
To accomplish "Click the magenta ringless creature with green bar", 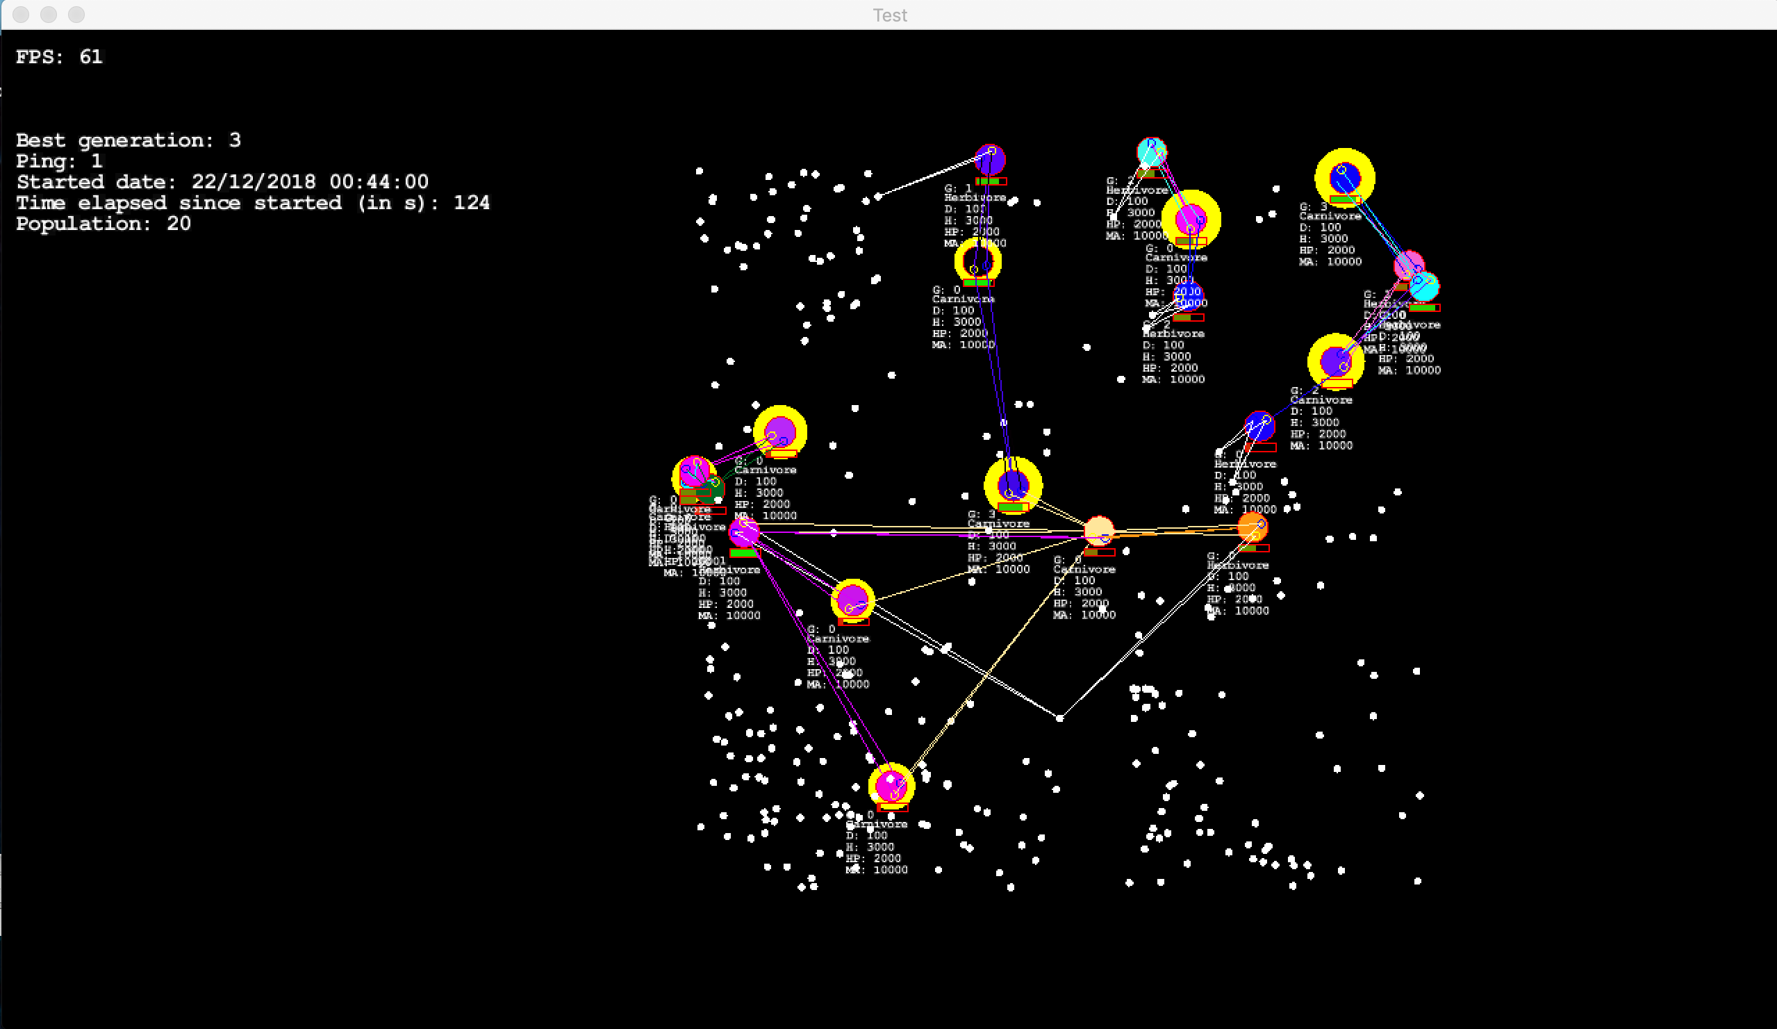I will [743, 532].
